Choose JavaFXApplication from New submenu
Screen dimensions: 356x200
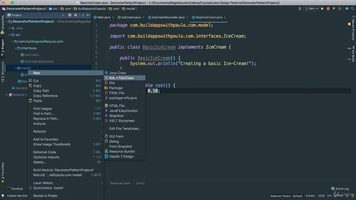click(x=125, y=111)
